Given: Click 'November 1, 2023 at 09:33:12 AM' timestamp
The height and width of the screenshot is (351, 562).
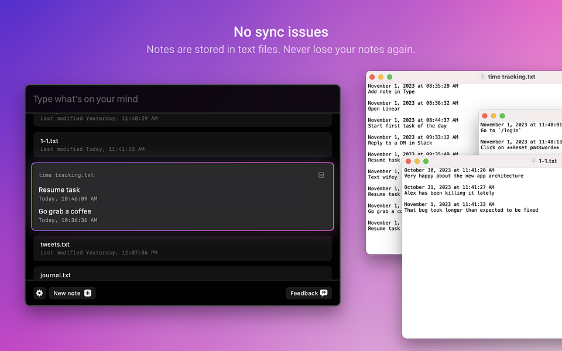Looking at the screenshot, I should 413,137.
